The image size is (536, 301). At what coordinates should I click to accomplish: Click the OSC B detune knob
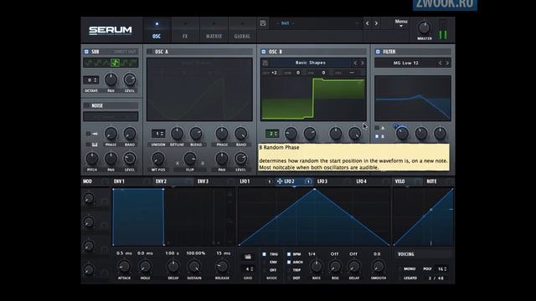point(291,134)
